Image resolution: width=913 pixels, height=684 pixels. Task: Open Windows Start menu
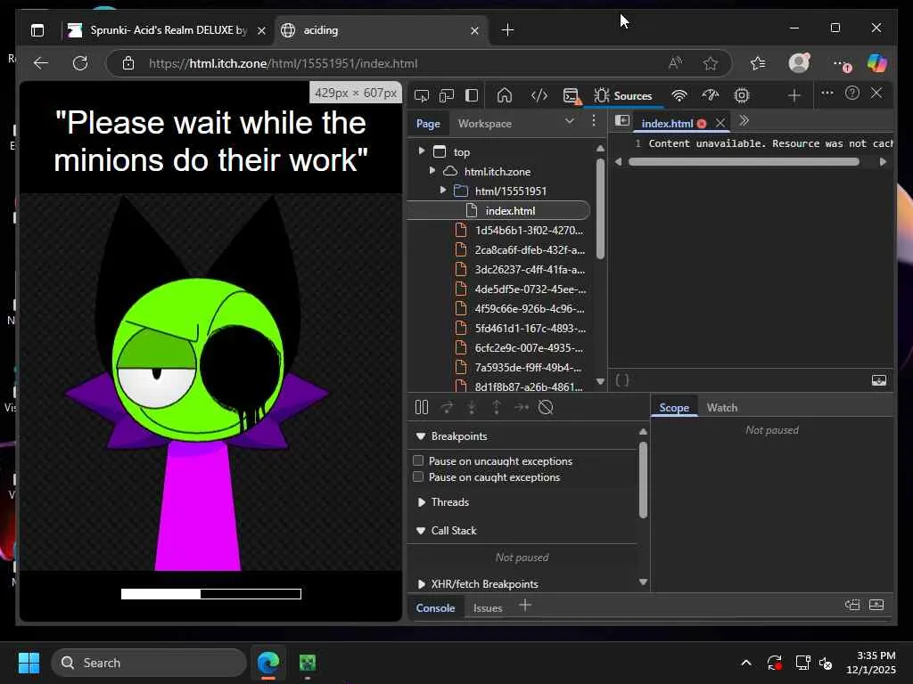[29, 663]
